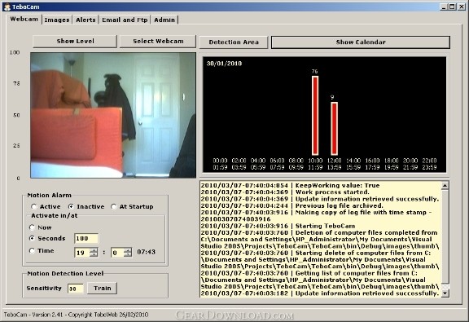Image resolution: width=469 pixels, height=322 pixels.
Task: Minimize the TeboCam window
Action: (444, 7)
